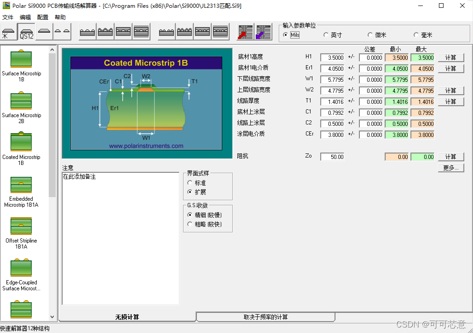Click the T1 value input field
This screenshot has width=473, height=333.
pos(332,102)
